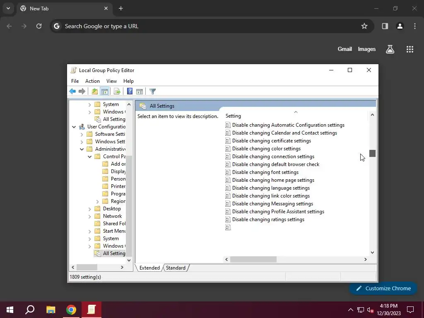Select 'Disable changing connection settings'
This screenshot has width=424, height=318.
273,157
